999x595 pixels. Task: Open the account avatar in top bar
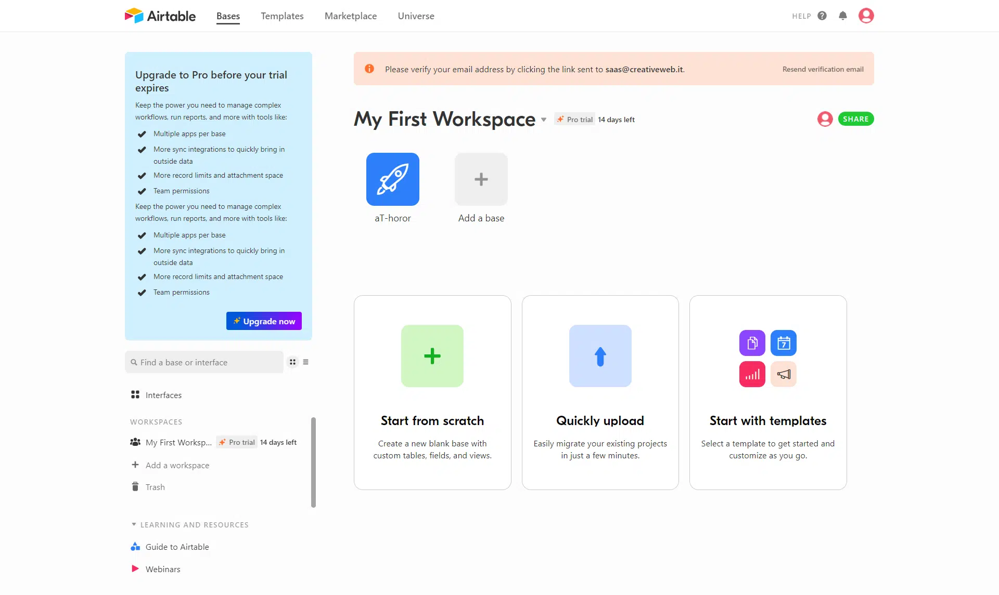click(866, 16)
